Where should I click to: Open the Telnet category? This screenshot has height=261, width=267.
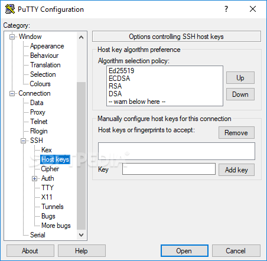[38, 122]
